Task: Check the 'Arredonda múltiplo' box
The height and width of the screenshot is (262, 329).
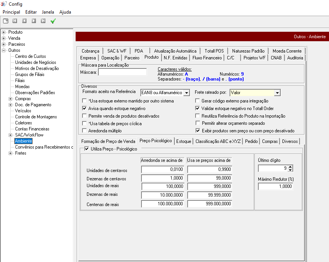Action: tap(84, 131)
